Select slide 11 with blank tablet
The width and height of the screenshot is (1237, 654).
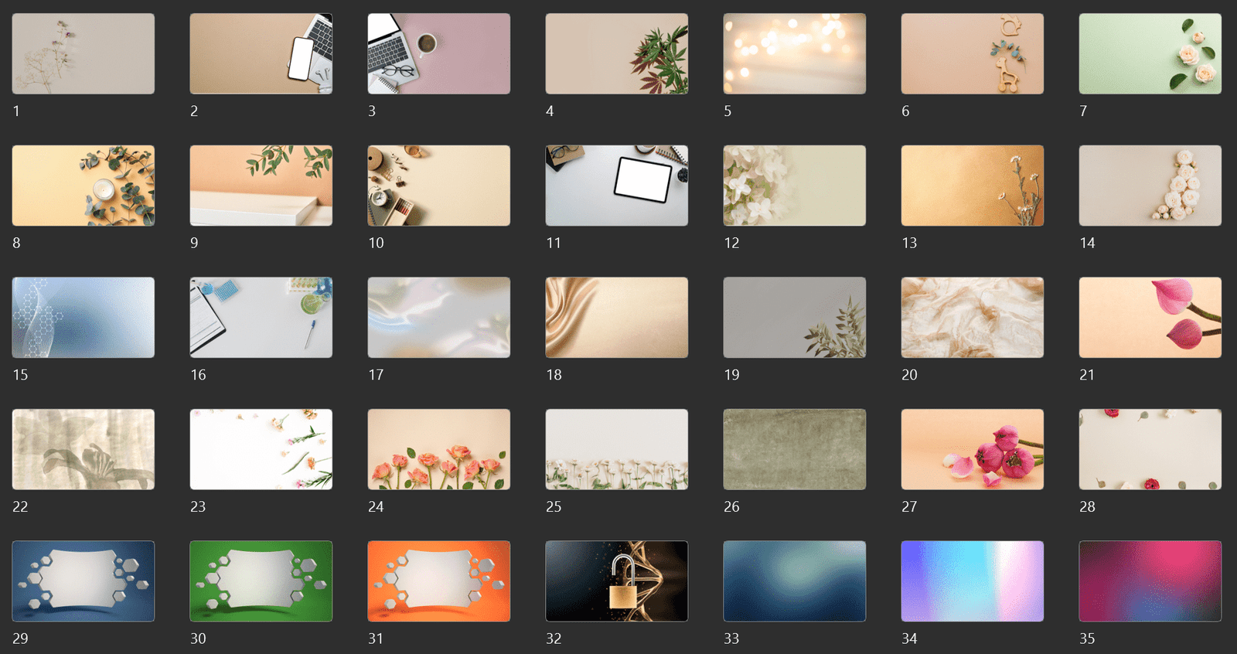coord(617,186)
